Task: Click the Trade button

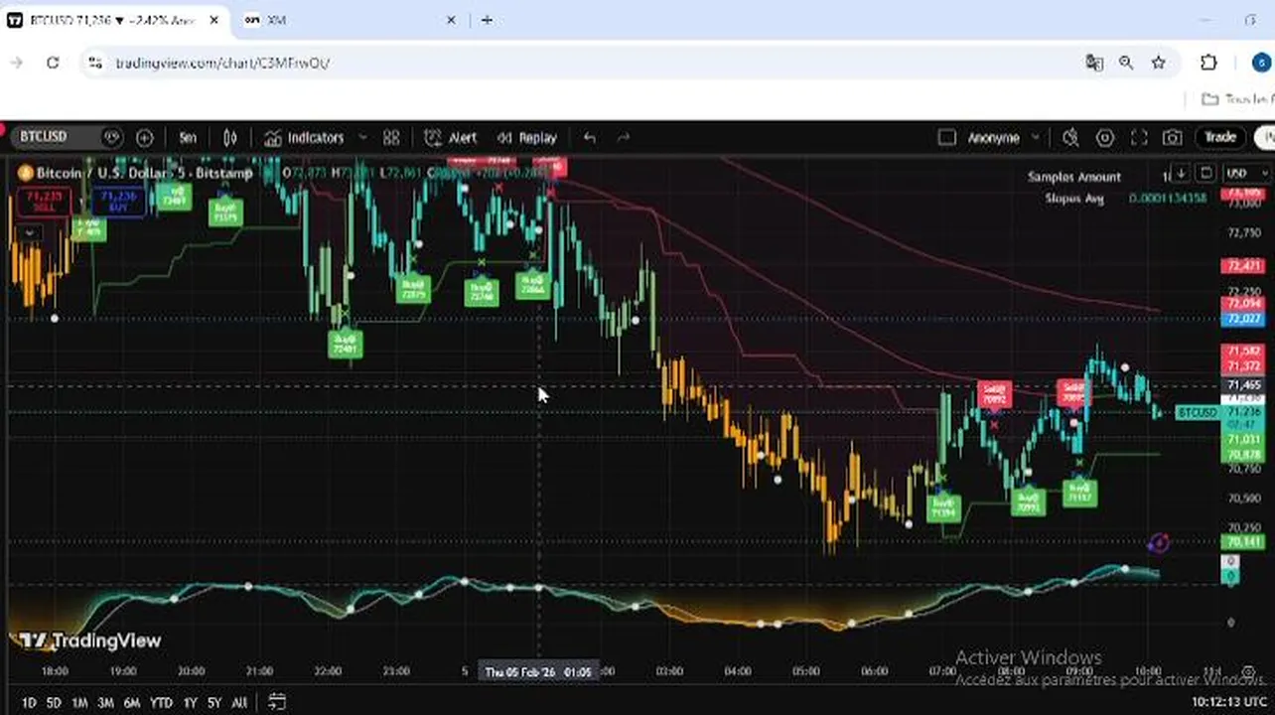Action: (1220, 137)
